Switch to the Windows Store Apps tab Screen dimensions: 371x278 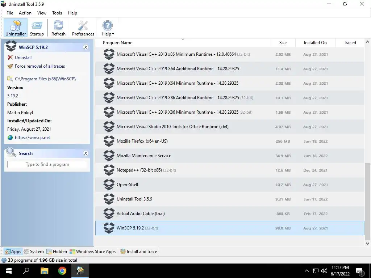click(92, 252)
